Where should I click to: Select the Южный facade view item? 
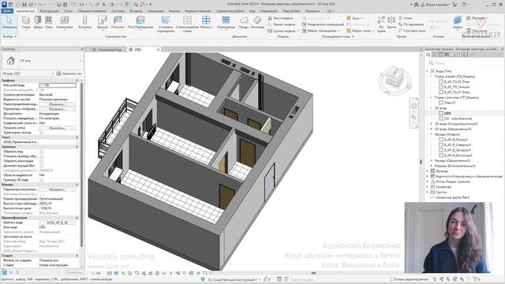pos(455,140)
